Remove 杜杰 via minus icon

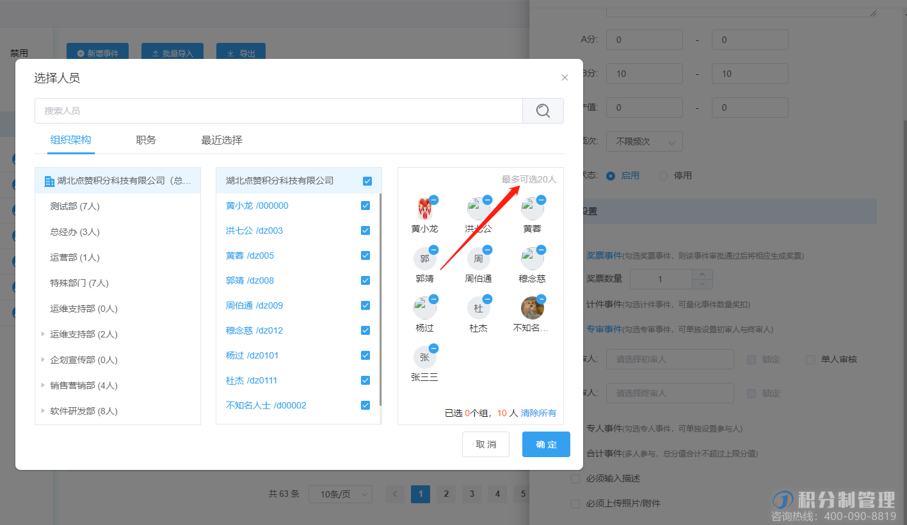(x=487, y=299)
